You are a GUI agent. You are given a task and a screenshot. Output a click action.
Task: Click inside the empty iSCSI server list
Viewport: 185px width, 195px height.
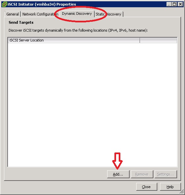click(x=92, y=105)
